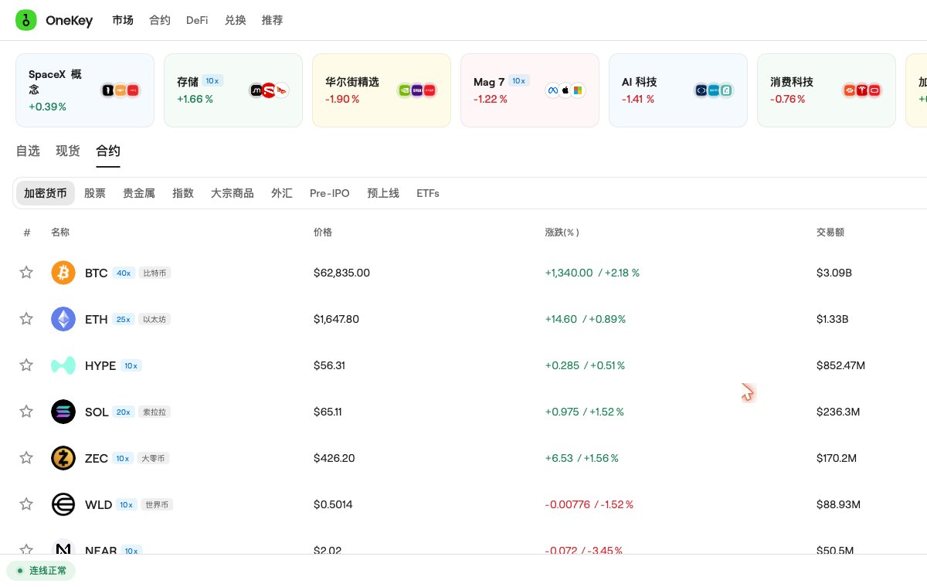Click the OneKey logo icon
The image size is (927, 587).
pyautogui.click(x=26, y=20)
